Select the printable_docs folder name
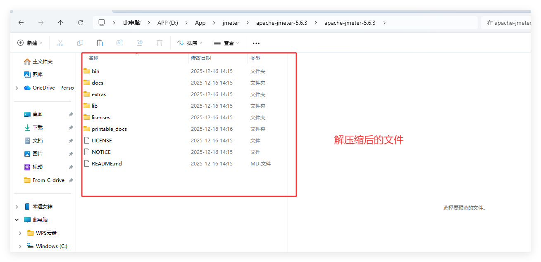Viewport: 541px width, 262px height. [109, 129]
